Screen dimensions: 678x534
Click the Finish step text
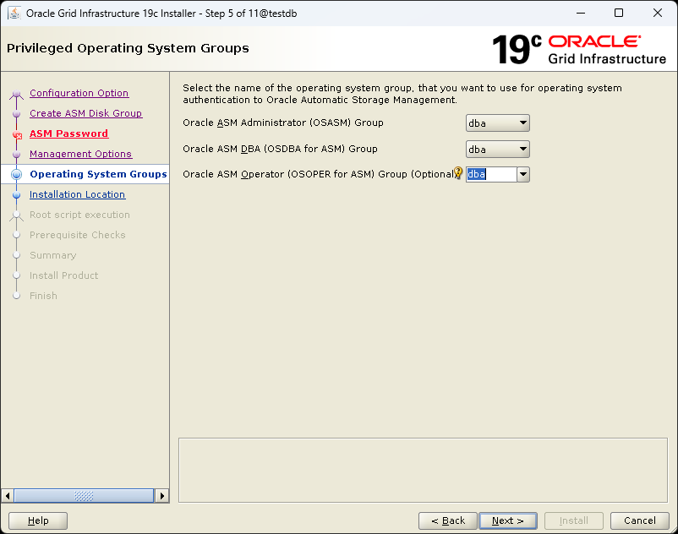43,296
